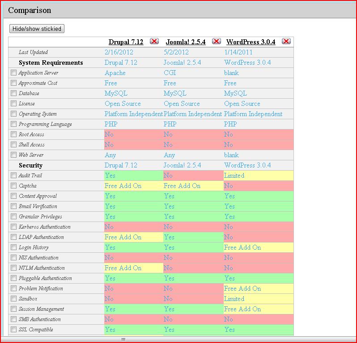The width and height of the screenshot is (357, 343).
Task: Check the Kerberos Authentication checkbox
Action: [14, 226]
